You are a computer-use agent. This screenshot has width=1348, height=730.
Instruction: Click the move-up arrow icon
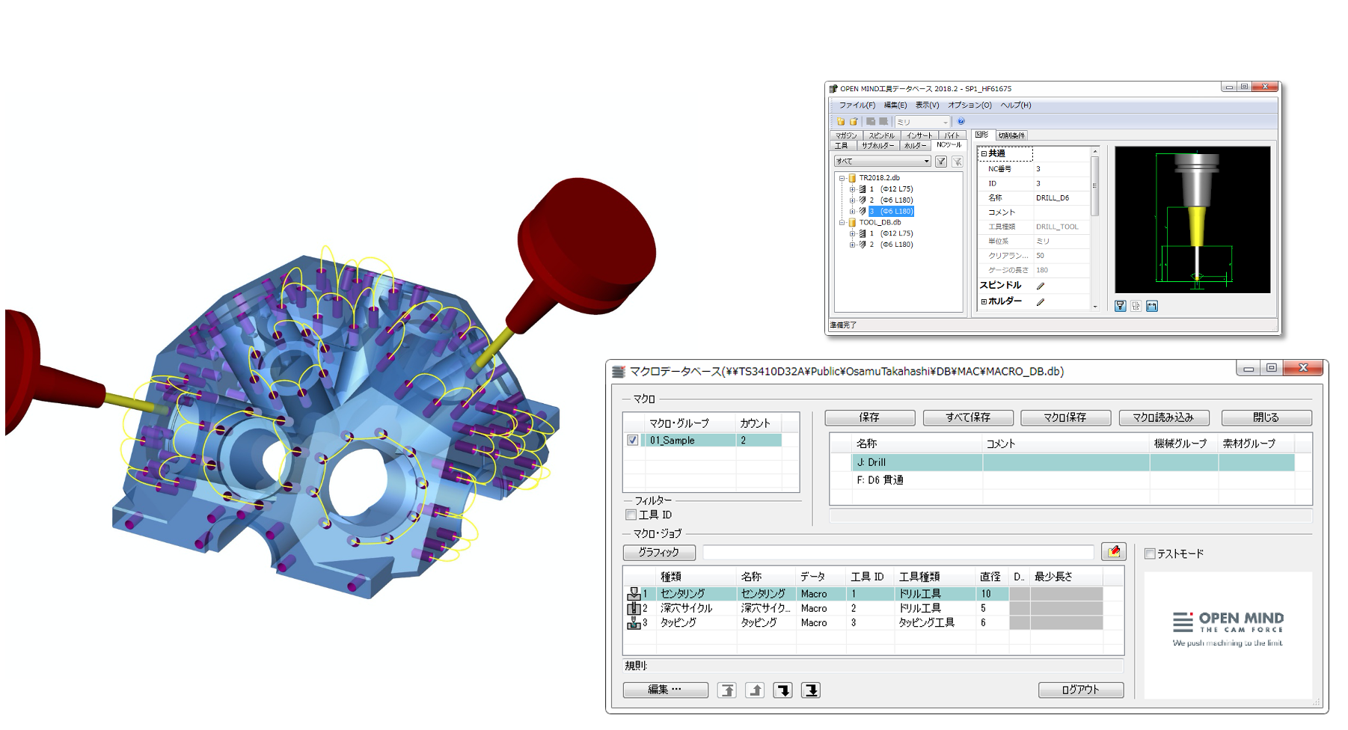pyautogui.click(x=755, y=690)
